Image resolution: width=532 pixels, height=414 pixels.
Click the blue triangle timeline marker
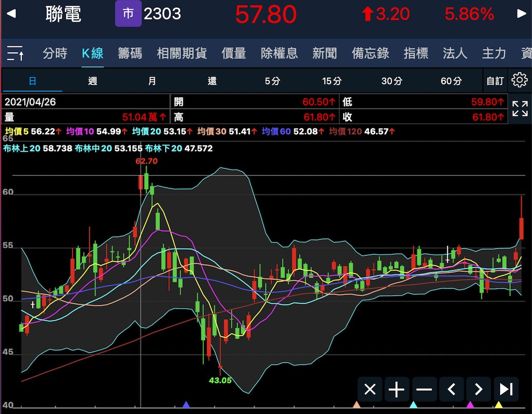[186, 405]
